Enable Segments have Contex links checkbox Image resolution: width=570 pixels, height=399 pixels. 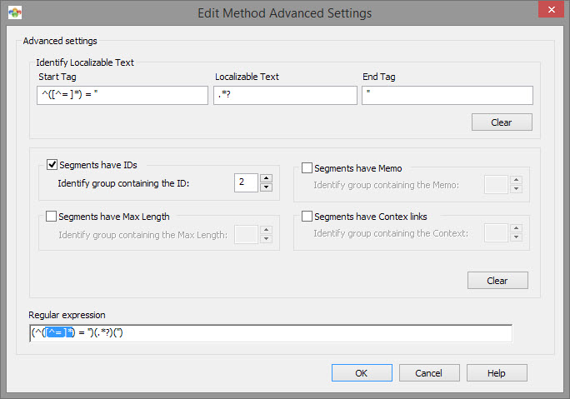coord(307,217)
